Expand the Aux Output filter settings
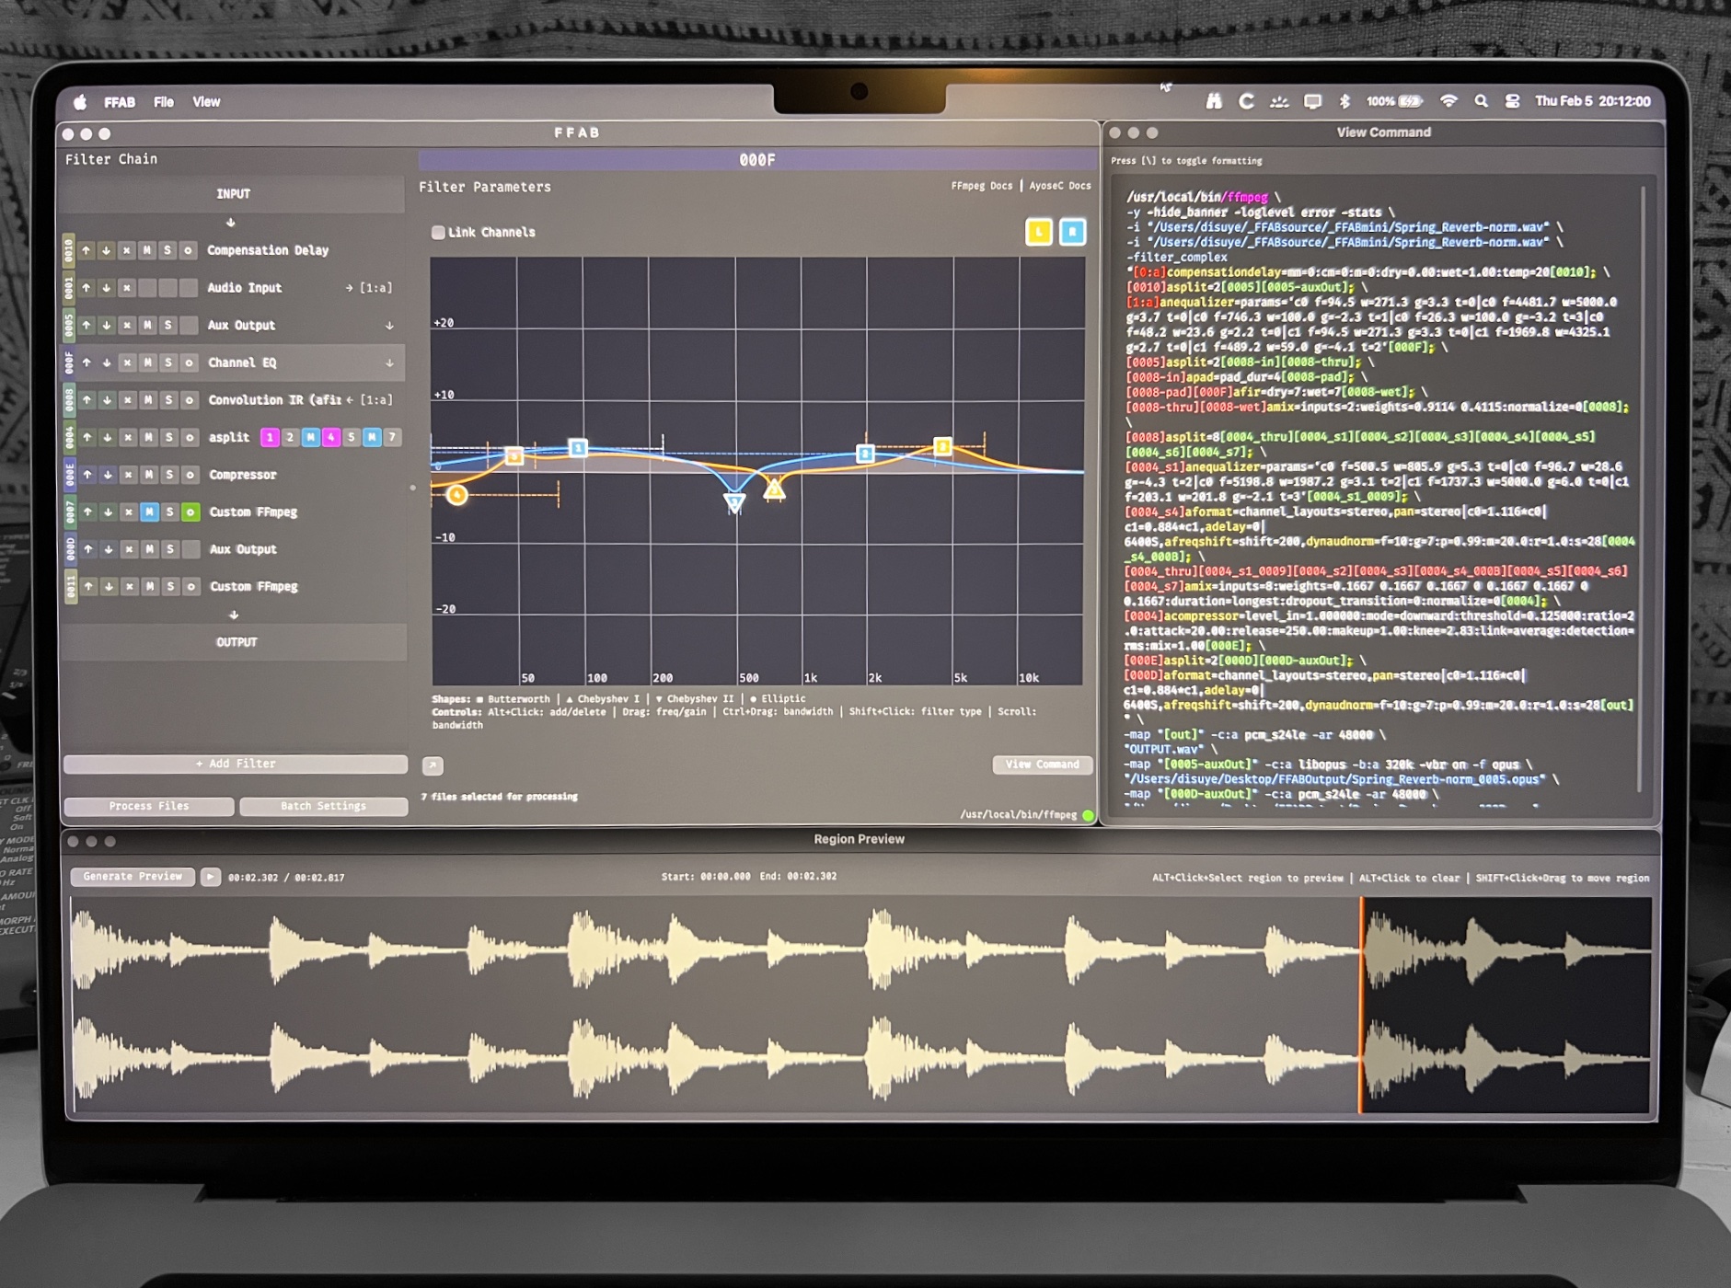 tap(390, 326)
